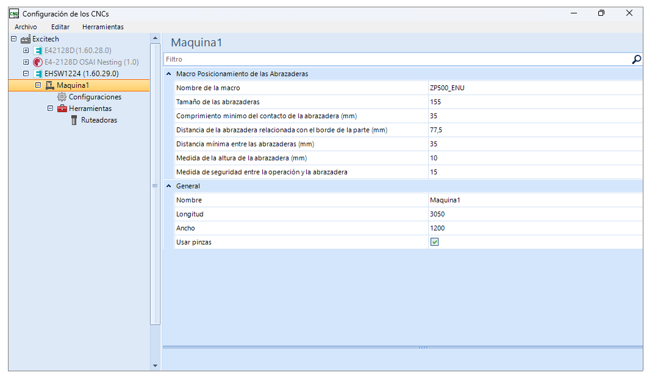
Task: Edit the abrazadera borde distance value 77,5
Action: point(535,130)
